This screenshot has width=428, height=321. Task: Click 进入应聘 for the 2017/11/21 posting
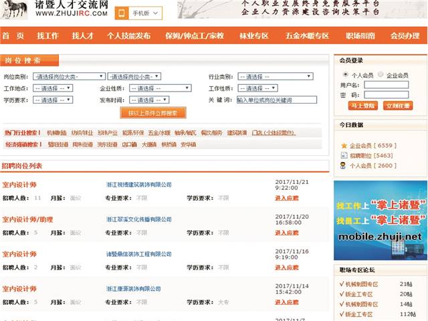[x=287, y=198]
